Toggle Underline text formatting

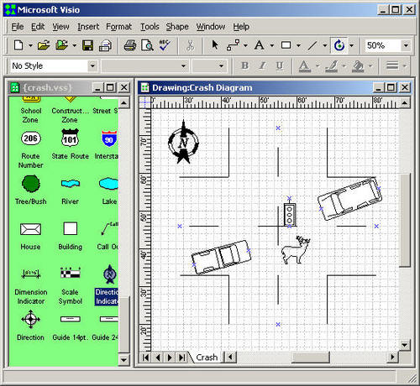click(x=280, y=65)
